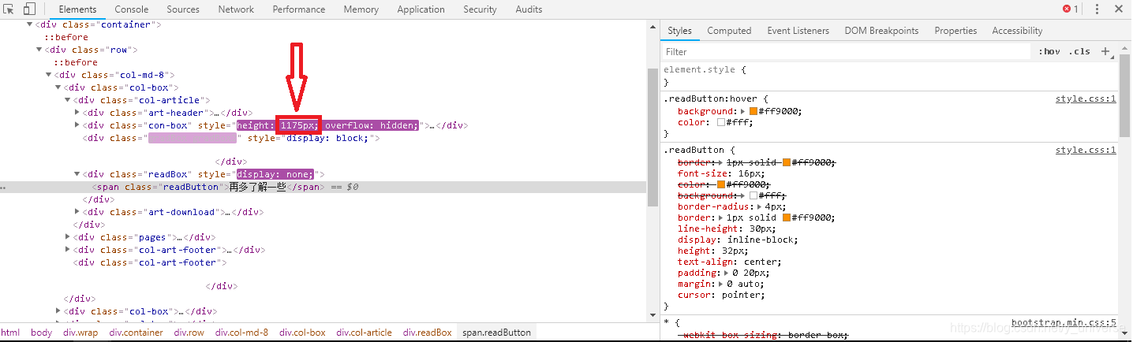1133x342 pixels.
Task: Click the Styles pane vertical scrollbar
Action: click(x=1124, y=95)
